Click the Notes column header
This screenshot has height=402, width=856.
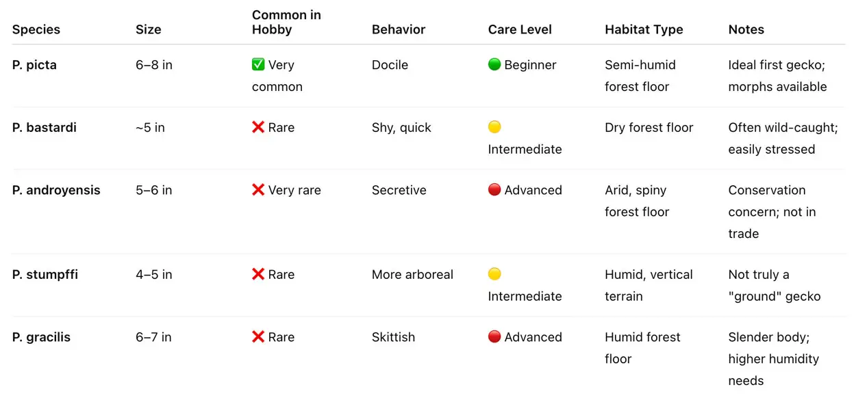point(746,29)
